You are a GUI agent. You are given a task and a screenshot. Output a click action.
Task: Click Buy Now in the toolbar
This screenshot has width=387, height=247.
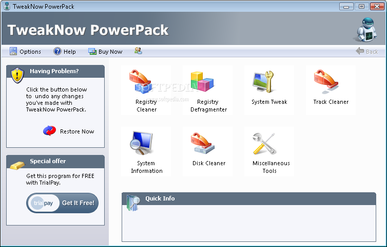[105, 52]
